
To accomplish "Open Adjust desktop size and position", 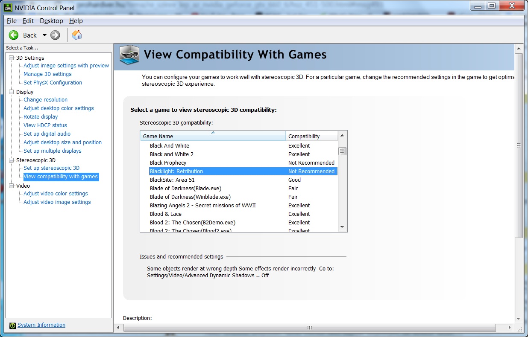I will pos(62,142).
